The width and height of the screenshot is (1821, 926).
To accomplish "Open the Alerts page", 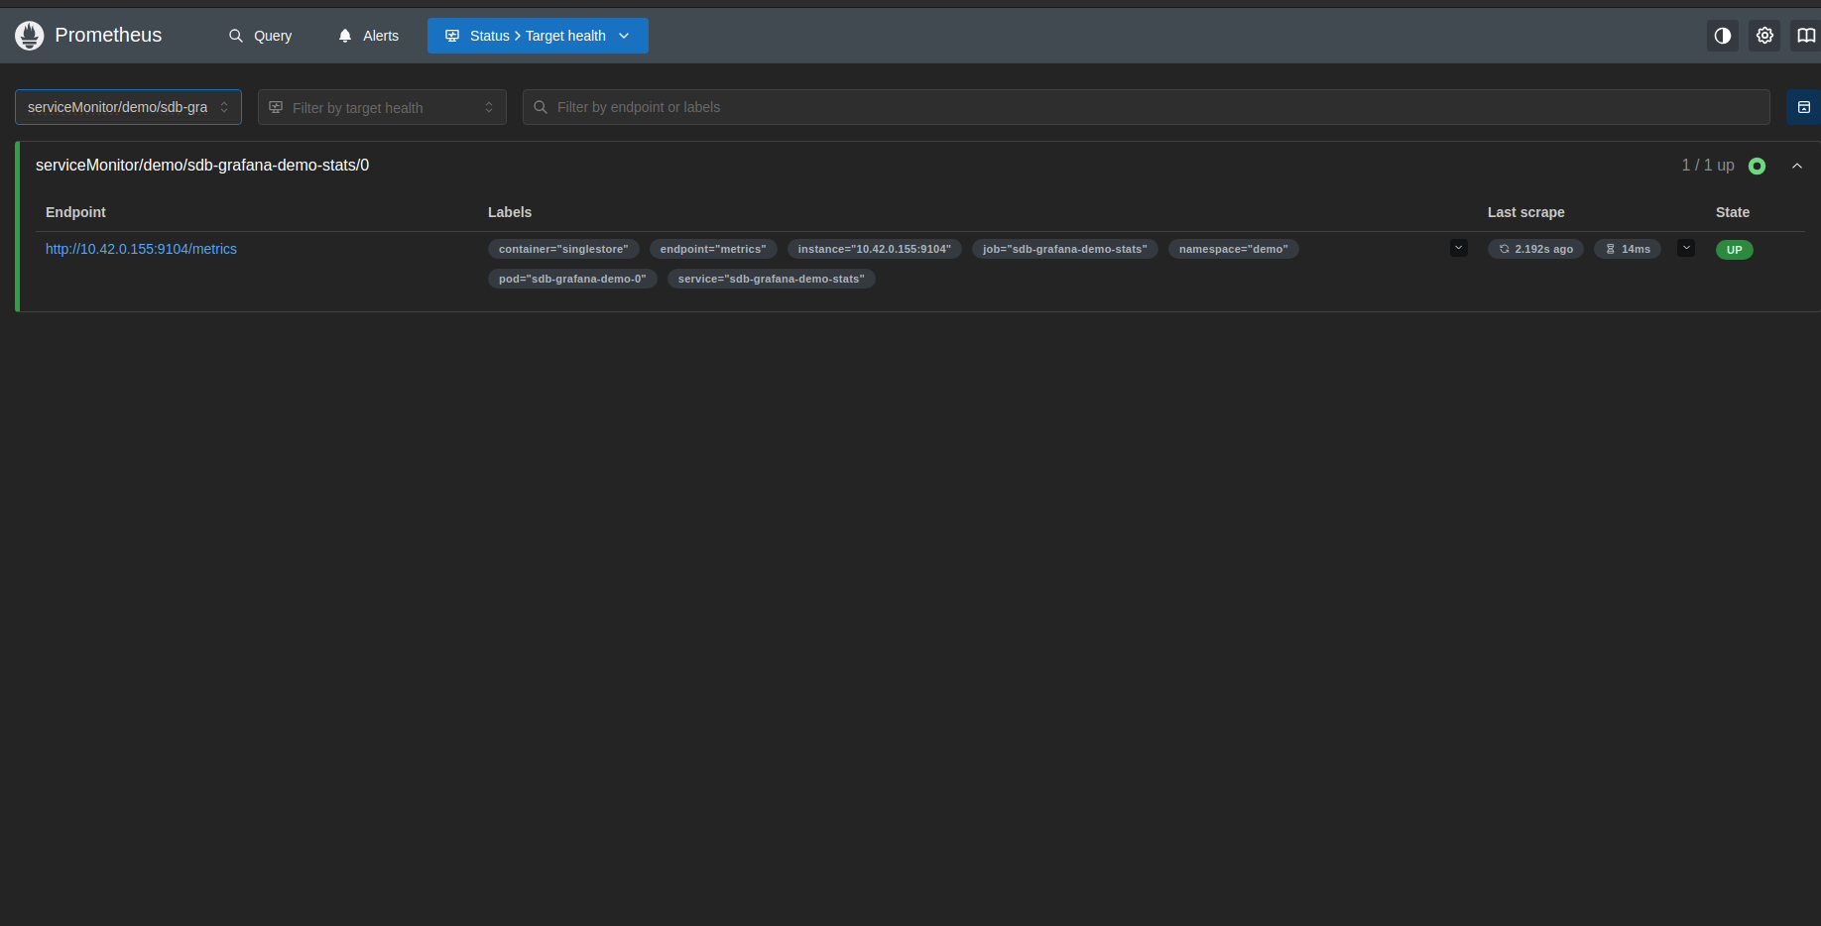I will pyautogui.click(x=368, y=36).
